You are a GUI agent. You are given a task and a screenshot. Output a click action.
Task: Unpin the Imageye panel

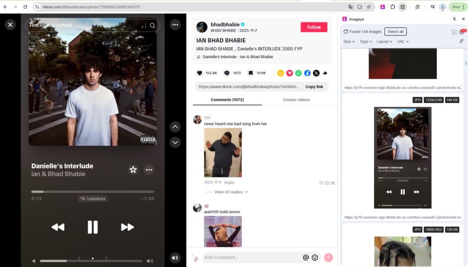tap(454, 19)
